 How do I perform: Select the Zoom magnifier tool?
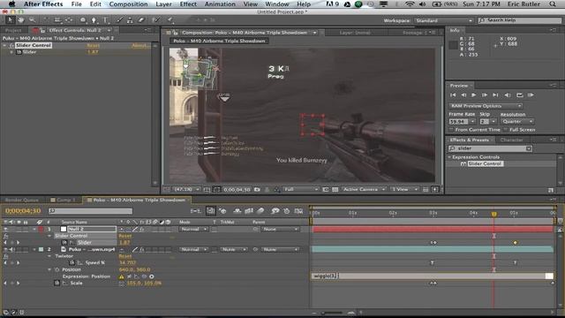(x=32, y=20)
